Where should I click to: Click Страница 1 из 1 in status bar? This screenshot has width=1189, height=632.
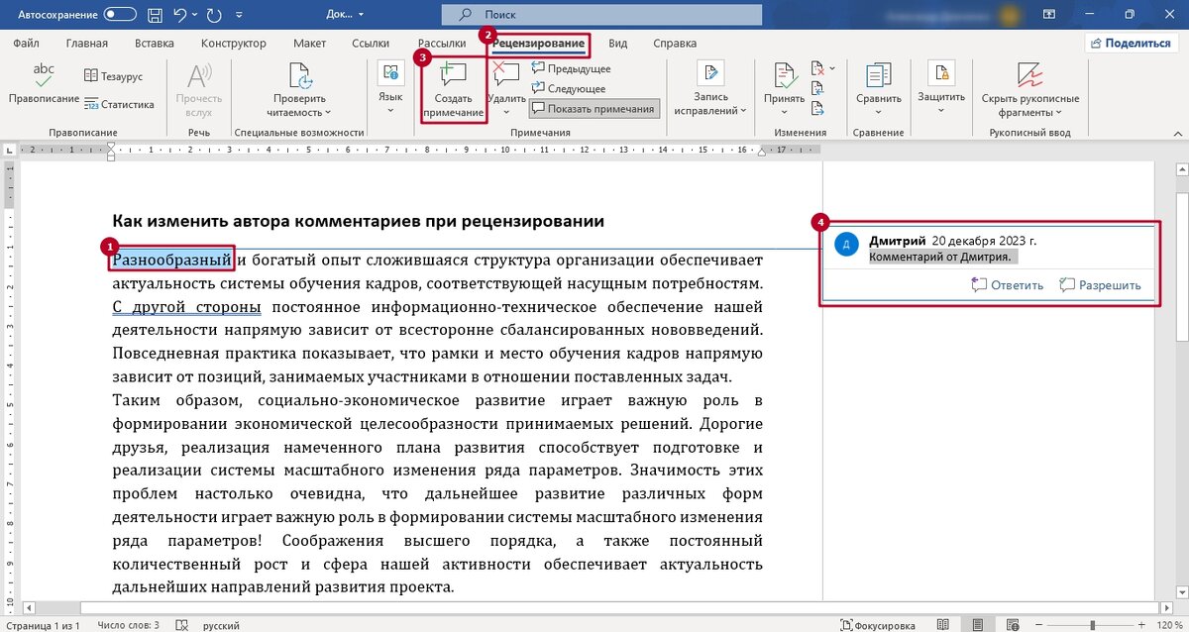coord(41,625)
